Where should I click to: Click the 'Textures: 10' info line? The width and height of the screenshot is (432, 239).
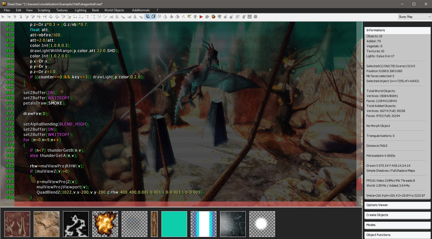[x=375, y=51]
